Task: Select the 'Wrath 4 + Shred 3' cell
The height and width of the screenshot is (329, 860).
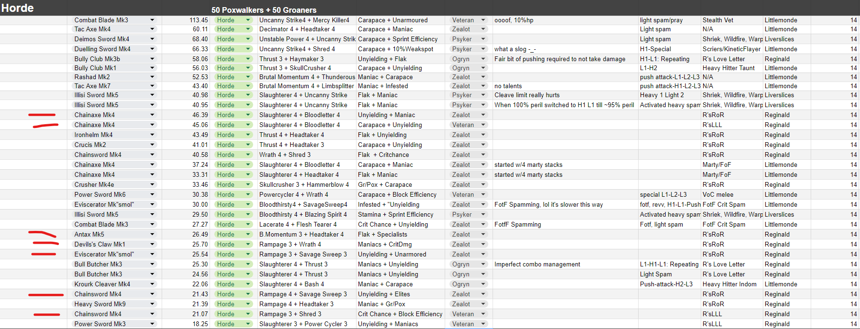Action: 307,155
